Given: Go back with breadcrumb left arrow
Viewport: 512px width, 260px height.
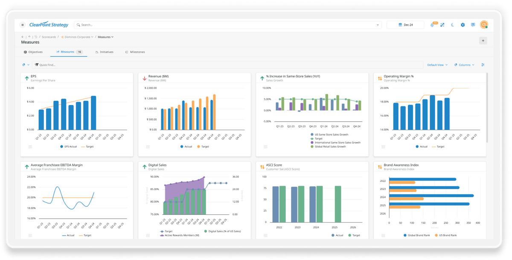Looking at the screenshot, I should pos(23,37).
